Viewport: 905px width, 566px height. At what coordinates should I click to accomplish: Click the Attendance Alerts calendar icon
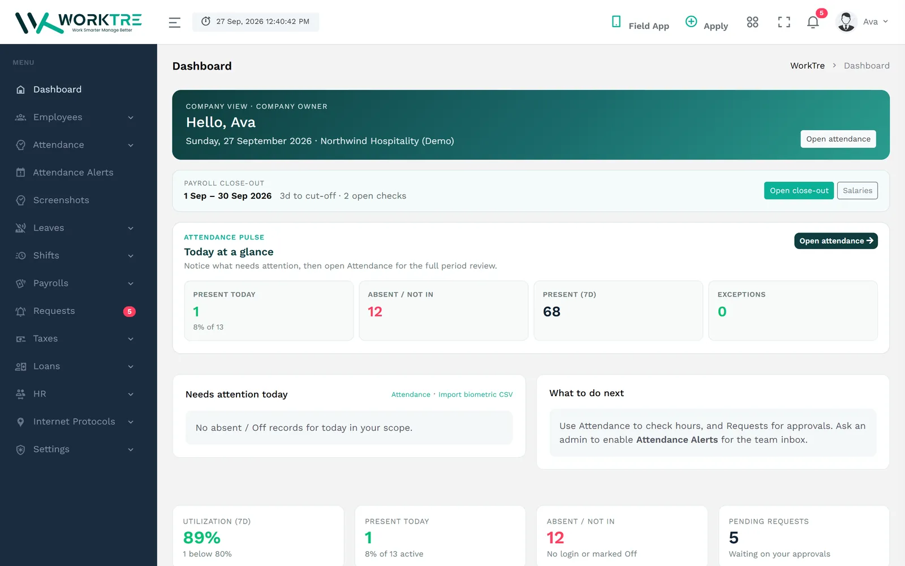coord(21,173)
